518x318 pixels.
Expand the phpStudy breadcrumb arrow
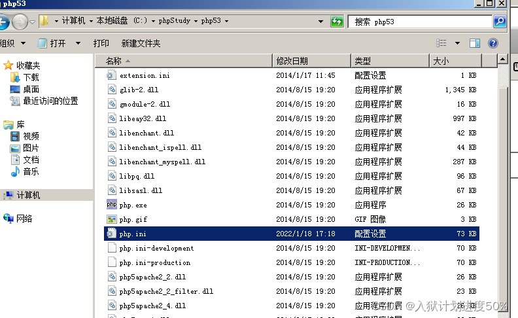tap(196, 21)
